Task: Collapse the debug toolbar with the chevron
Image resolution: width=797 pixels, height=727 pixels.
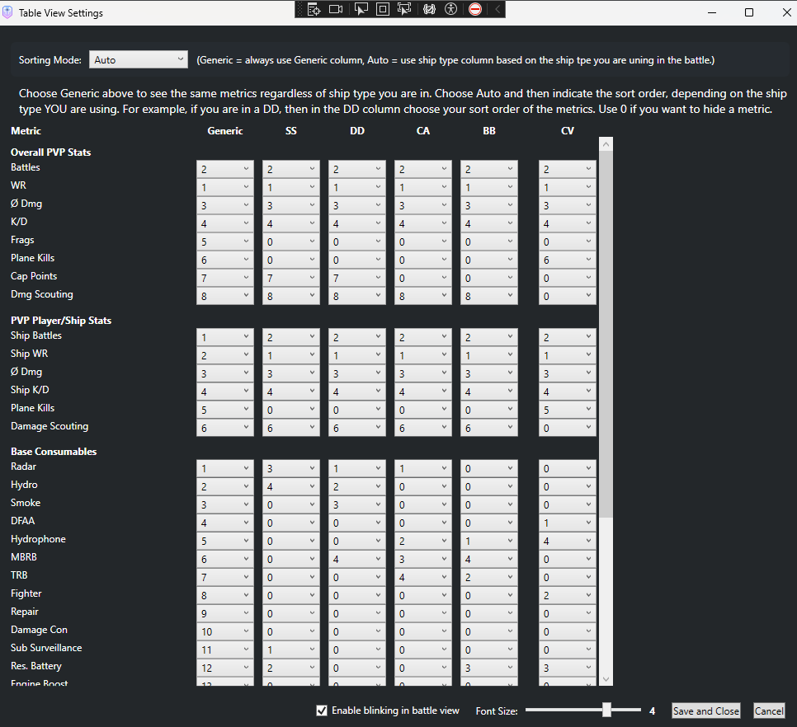Action: coord(497,9)
